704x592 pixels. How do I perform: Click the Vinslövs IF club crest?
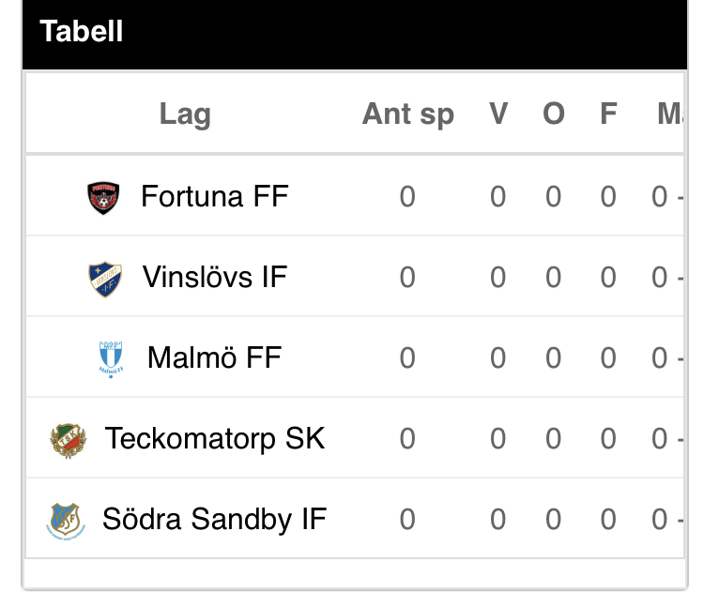[x=105, y=279]
